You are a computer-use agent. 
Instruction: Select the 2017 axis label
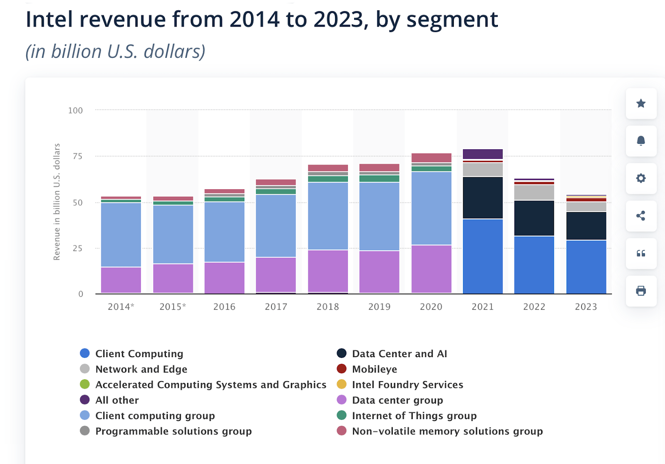276,307
